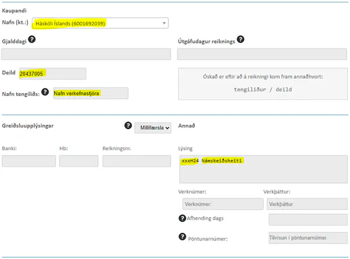Viewport: 350px width, 259px height.
Task: Click the Útgáfudagur reiknings field
Action: (x=262, y=54)
